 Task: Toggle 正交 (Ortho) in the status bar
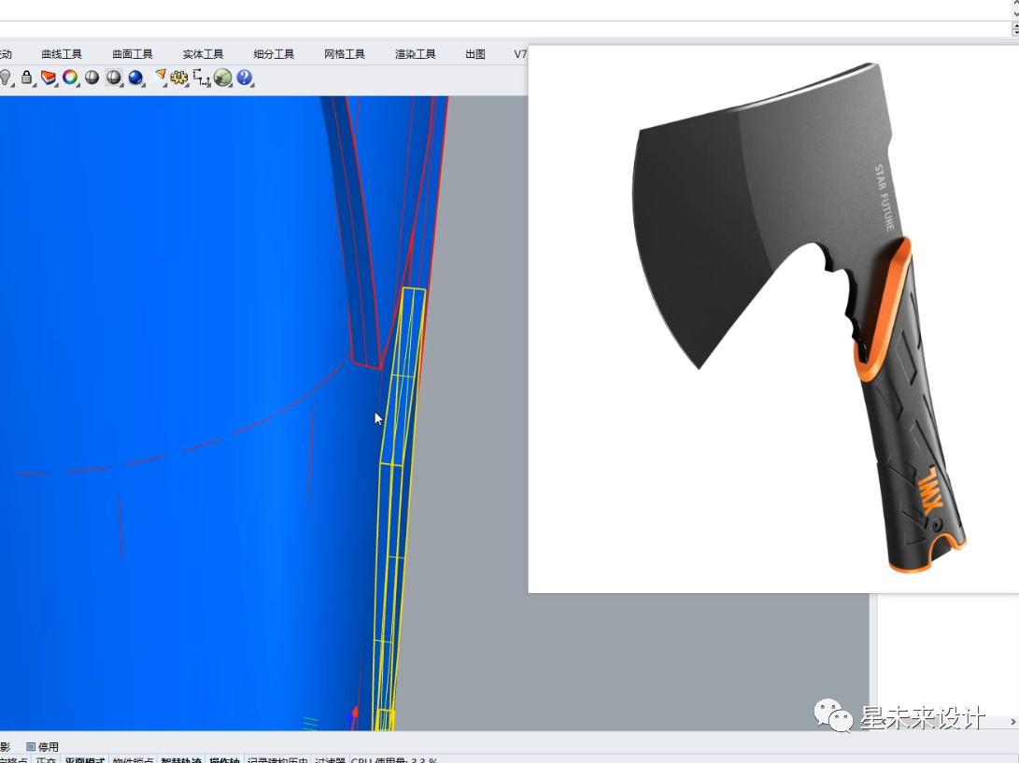(46, 759)
